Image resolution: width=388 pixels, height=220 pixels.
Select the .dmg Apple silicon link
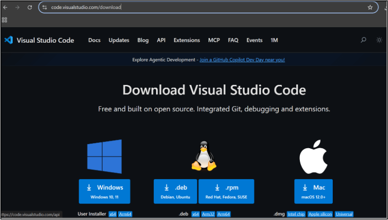click(x=320, y=214)
